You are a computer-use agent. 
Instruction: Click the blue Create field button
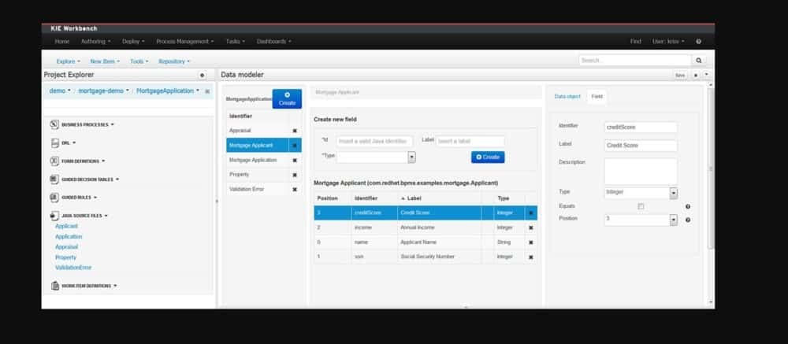[x=488, y=157]
